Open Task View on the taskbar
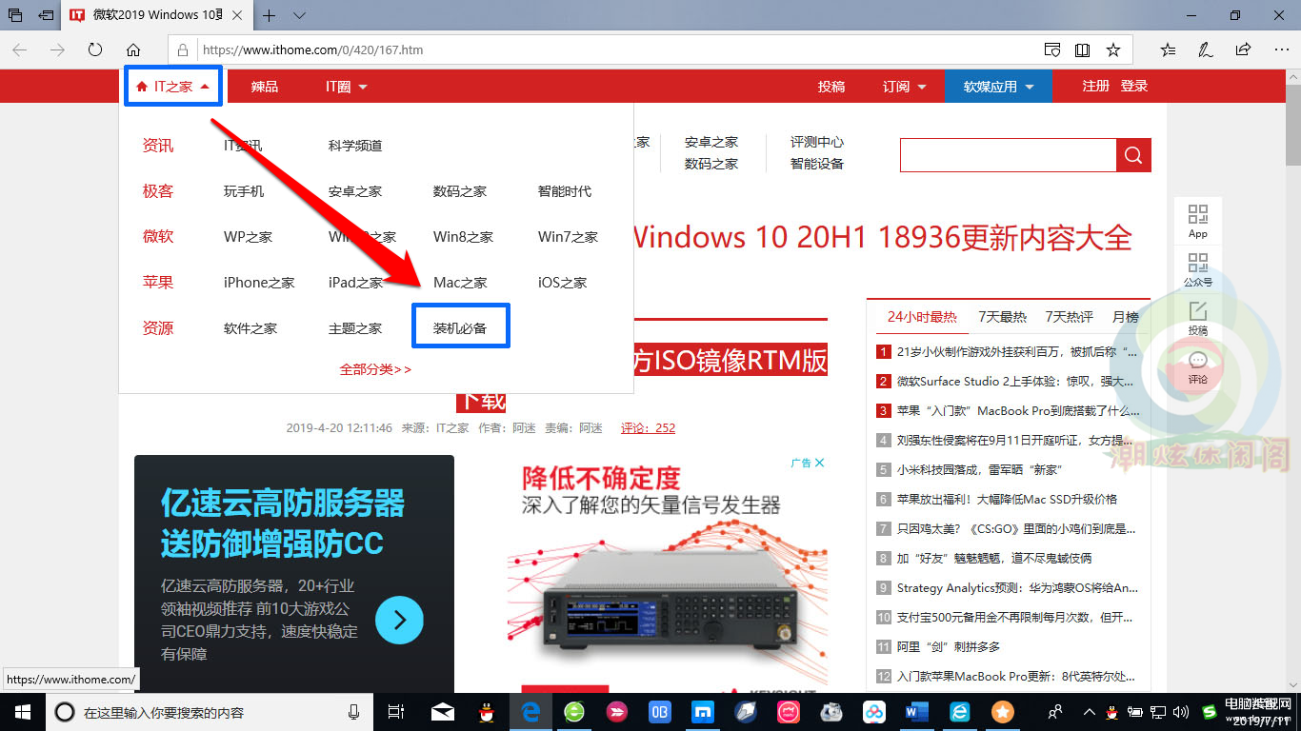The width and height of the screenshot is (1301, 731). [x=396, y=711]
